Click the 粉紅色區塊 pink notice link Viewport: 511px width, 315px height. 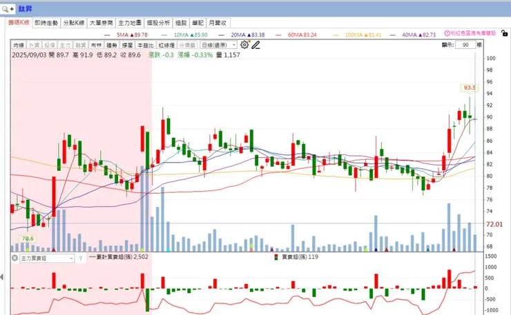pyautogui.click(x=473, y=33)
